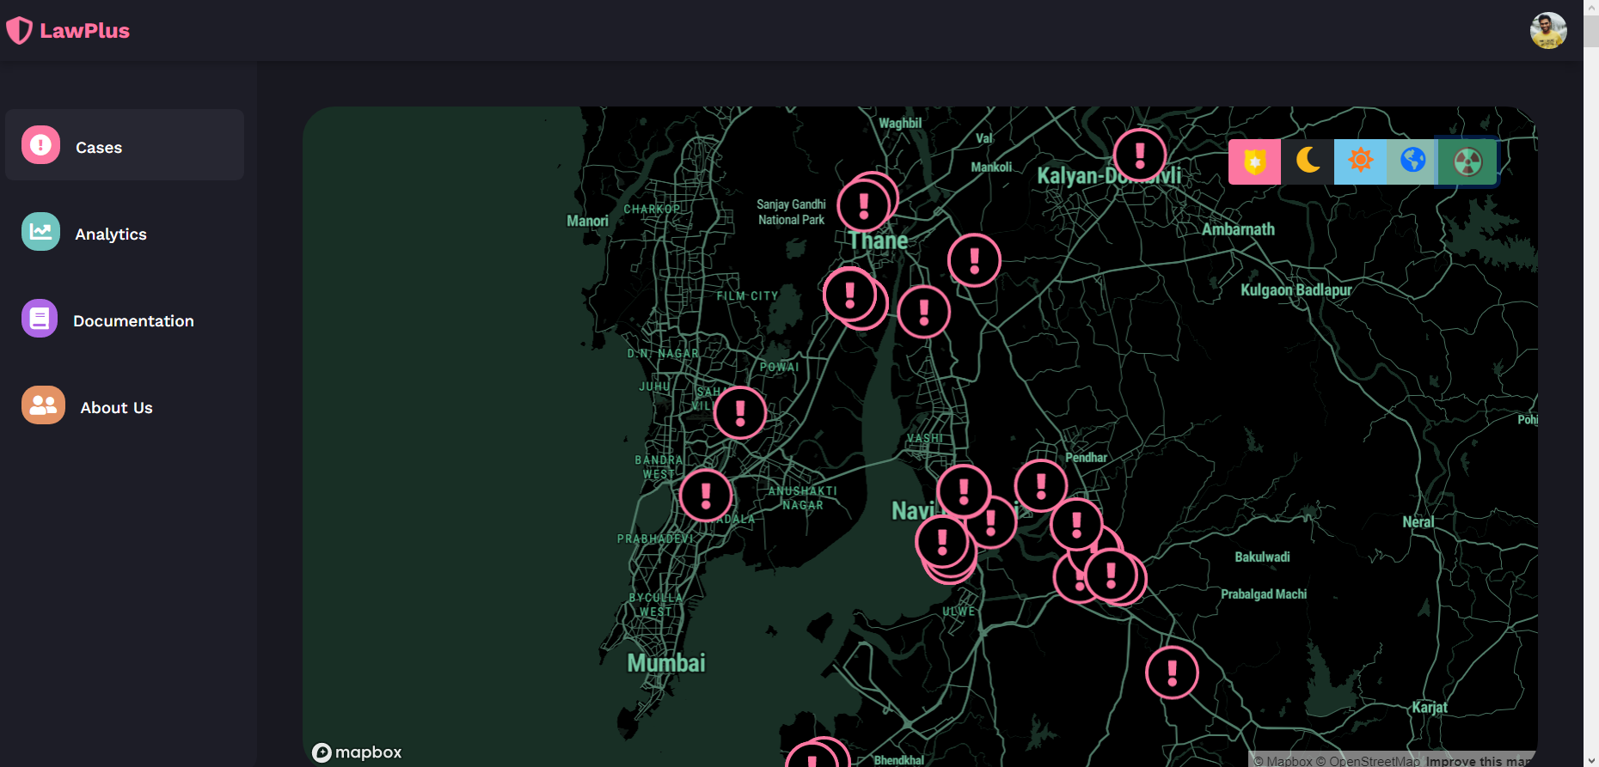Open the OpenStreetMap attribution link

[1368, 761]
